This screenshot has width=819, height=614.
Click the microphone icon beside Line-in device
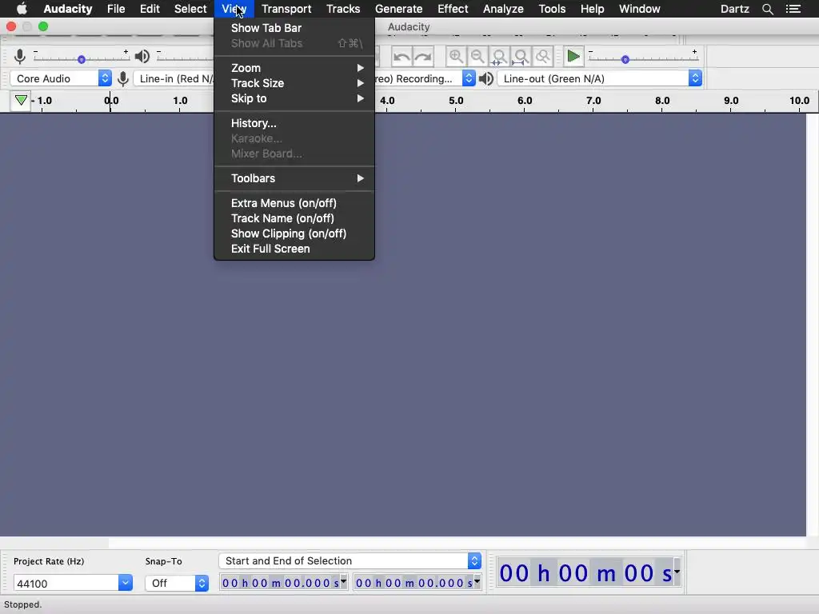pos(123,79)
